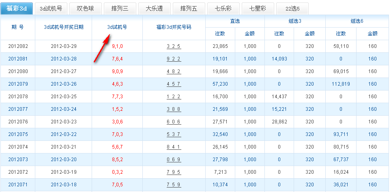Open winning number 4 8 2 link
The image size is (391, 192).
coord(174,72)
